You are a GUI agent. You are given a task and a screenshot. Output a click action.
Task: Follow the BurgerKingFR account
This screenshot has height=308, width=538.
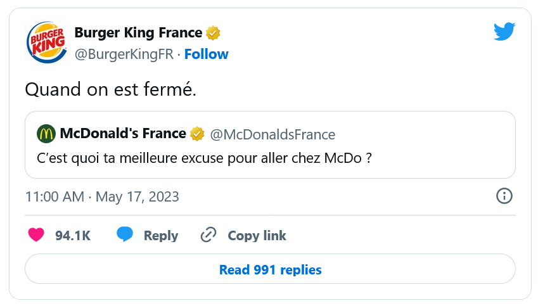206,55
